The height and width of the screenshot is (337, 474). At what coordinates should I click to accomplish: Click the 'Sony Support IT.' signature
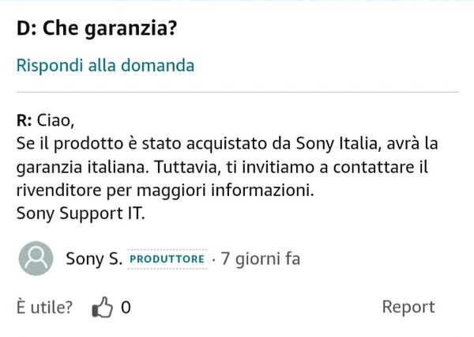click(81, 214)
